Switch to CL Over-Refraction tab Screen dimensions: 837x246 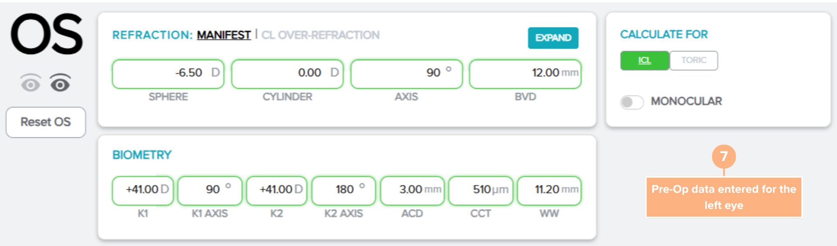click(320, 35)
